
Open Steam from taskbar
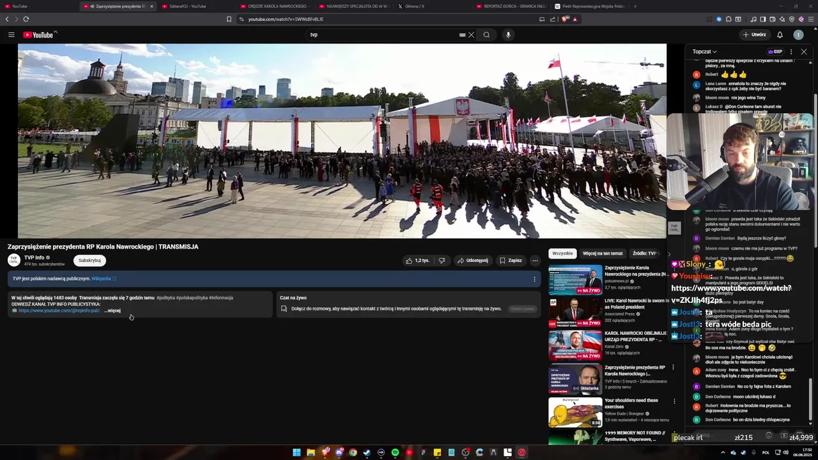click(367, 452)
